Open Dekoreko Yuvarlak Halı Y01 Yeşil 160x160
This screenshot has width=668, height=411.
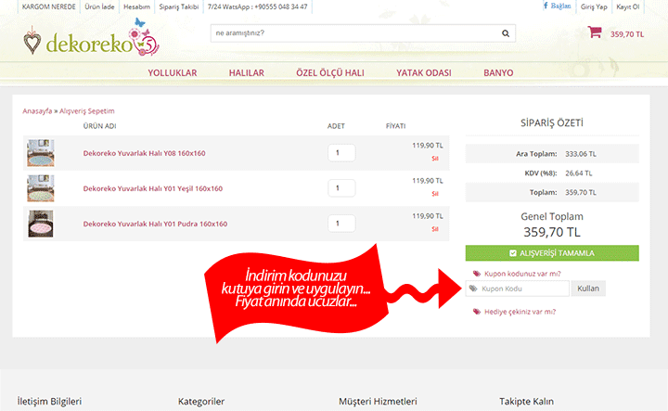coord(152,188)
